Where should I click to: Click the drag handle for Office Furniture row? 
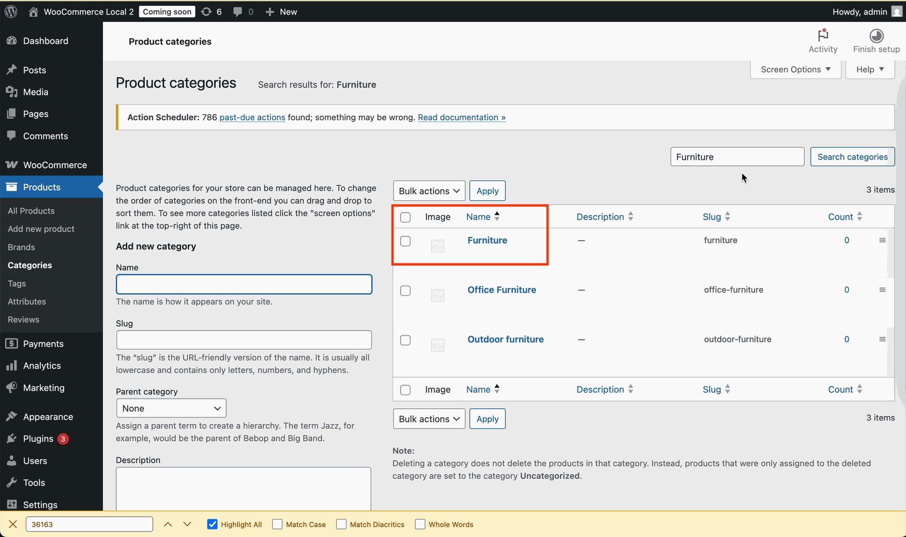tap(882, 290)
